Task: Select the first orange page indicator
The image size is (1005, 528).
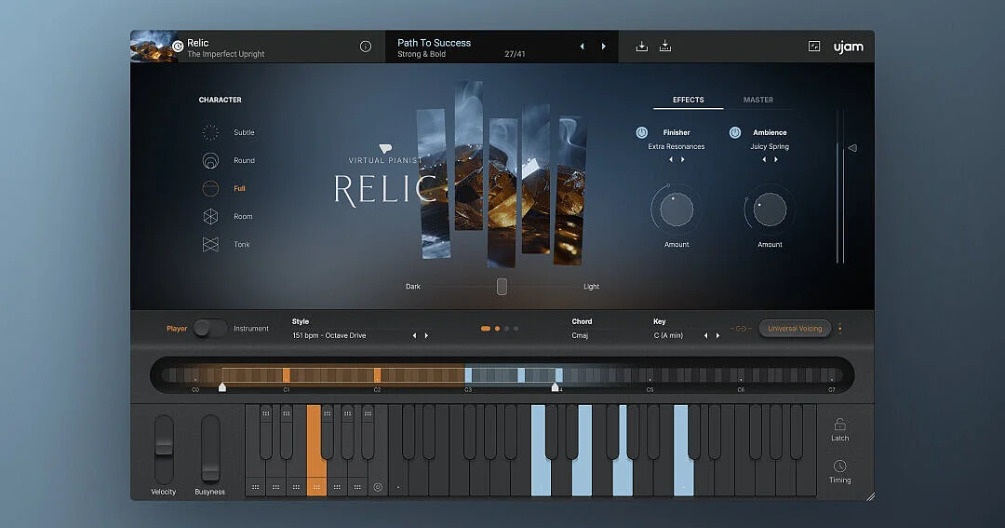Action: 486,329
